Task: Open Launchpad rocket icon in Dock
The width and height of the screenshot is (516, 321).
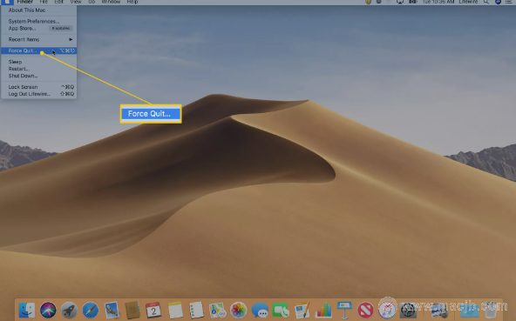Action: [69, 311]
